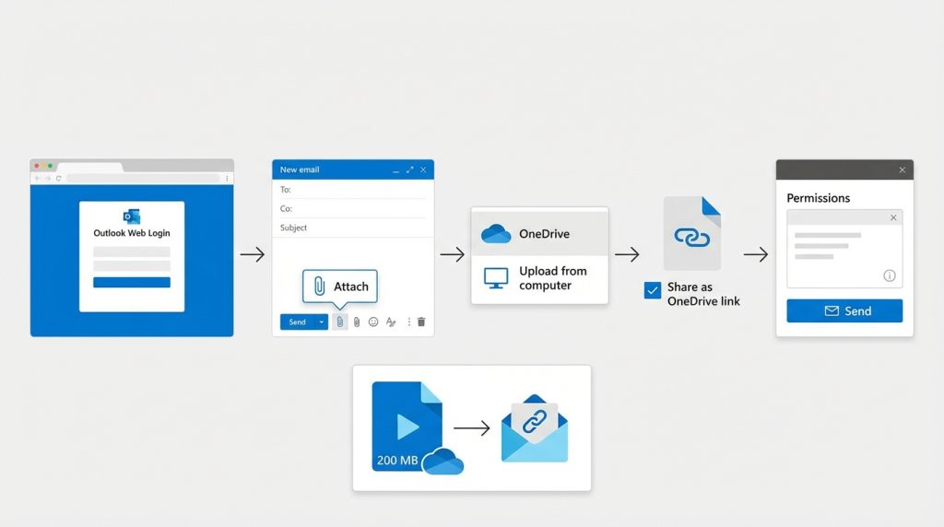Choose the OneDrive menu option
The image size is (944, 527).
click(x=539, y=233)
